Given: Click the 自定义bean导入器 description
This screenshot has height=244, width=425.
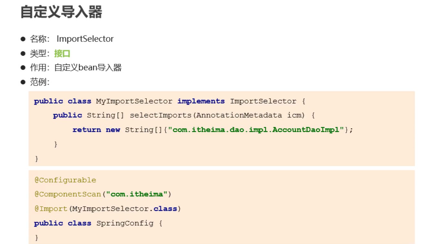Looking at the screenshot, I should (x=88, y=68).
